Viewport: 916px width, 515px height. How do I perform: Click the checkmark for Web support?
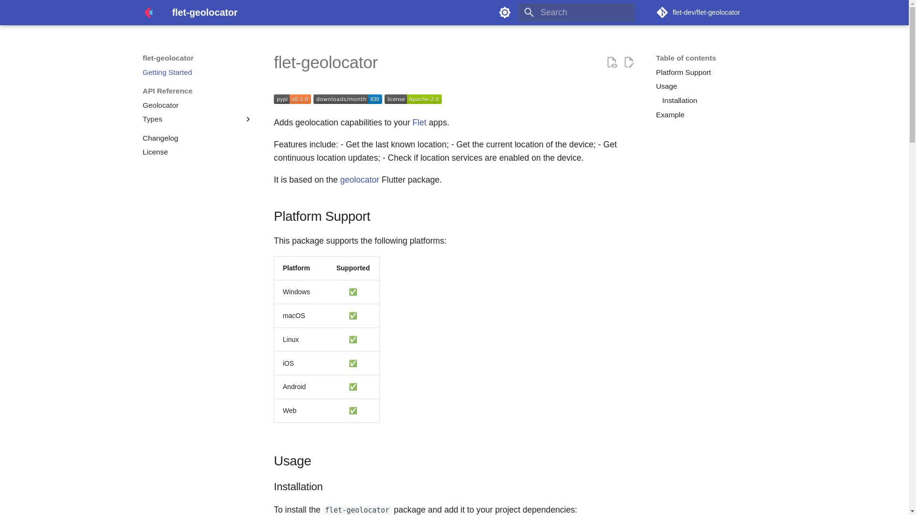pyautogui.click(x=353, y=411)
